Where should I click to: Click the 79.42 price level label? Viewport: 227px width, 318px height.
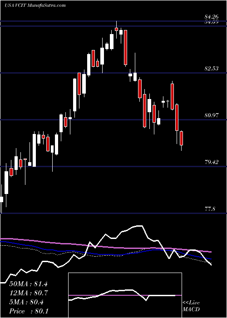[x=212, y=162]
